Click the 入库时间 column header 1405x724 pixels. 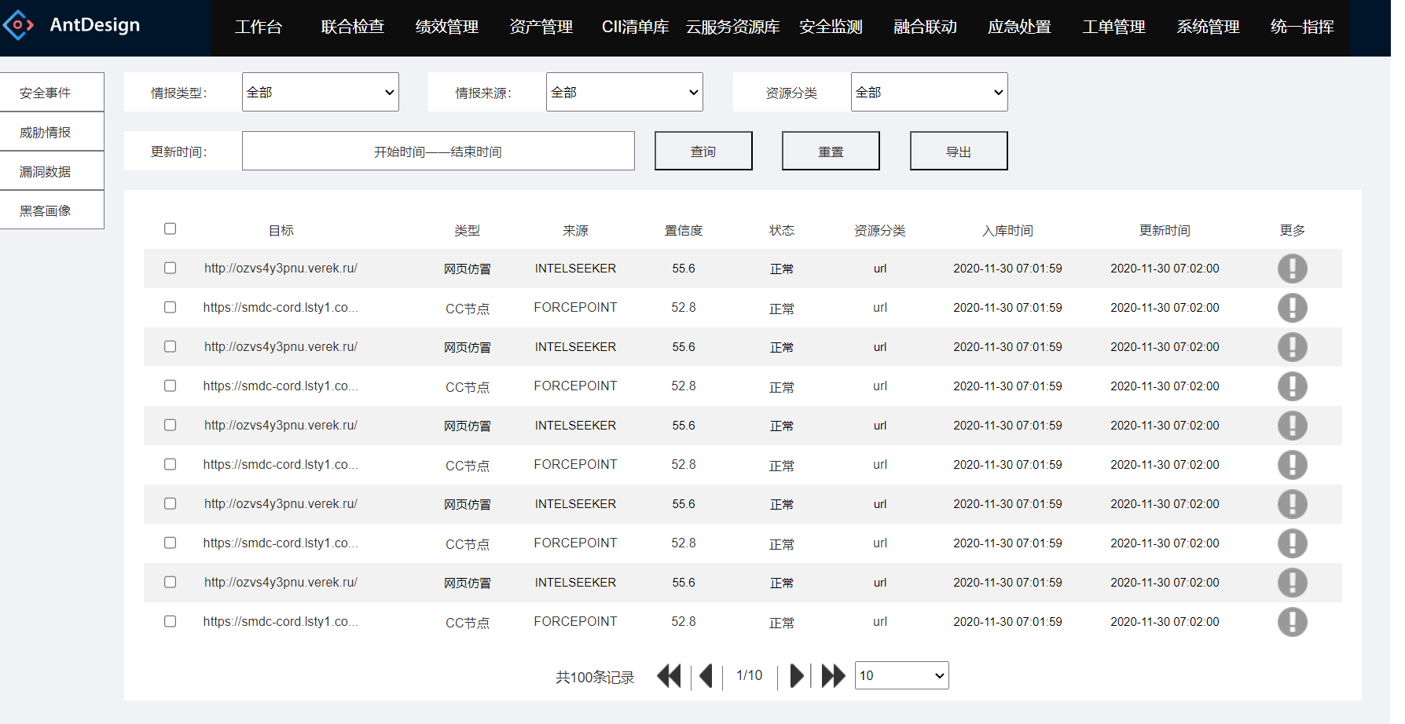click(1007, 230)
